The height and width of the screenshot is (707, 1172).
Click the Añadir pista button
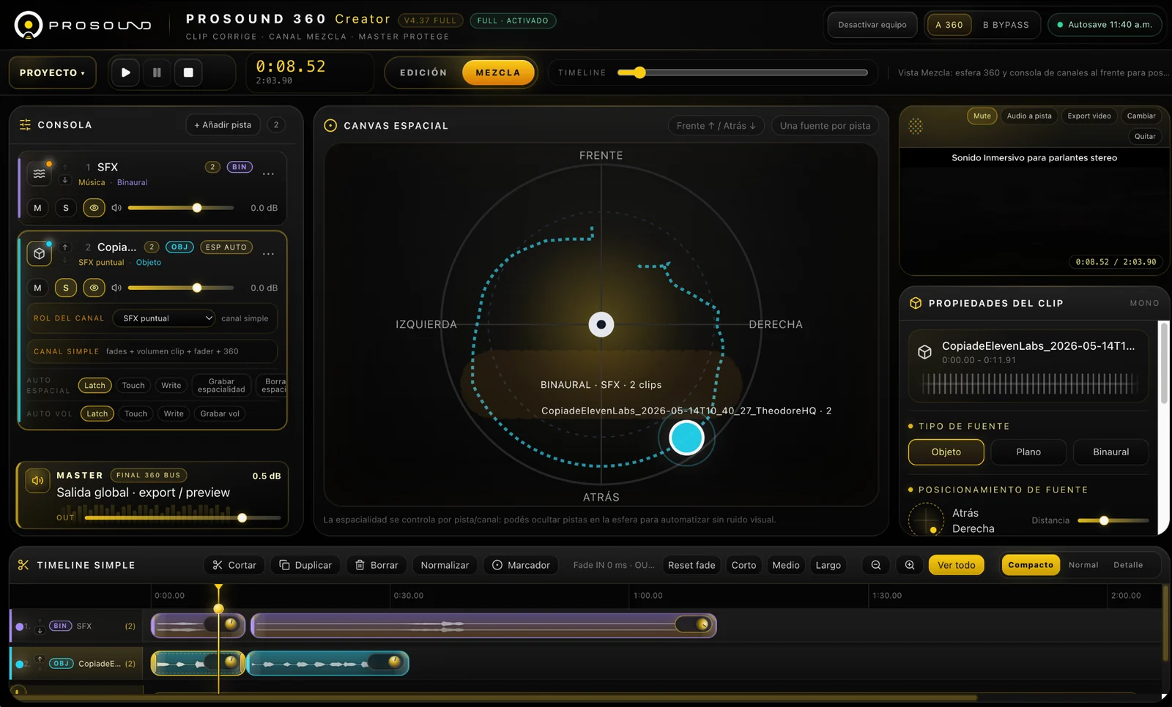(x=223, y=125)
